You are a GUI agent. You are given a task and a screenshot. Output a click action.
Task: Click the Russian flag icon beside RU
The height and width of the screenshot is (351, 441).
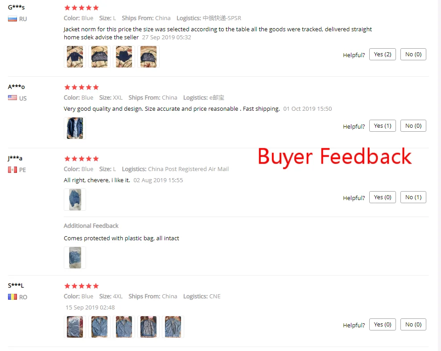point(12,19)
